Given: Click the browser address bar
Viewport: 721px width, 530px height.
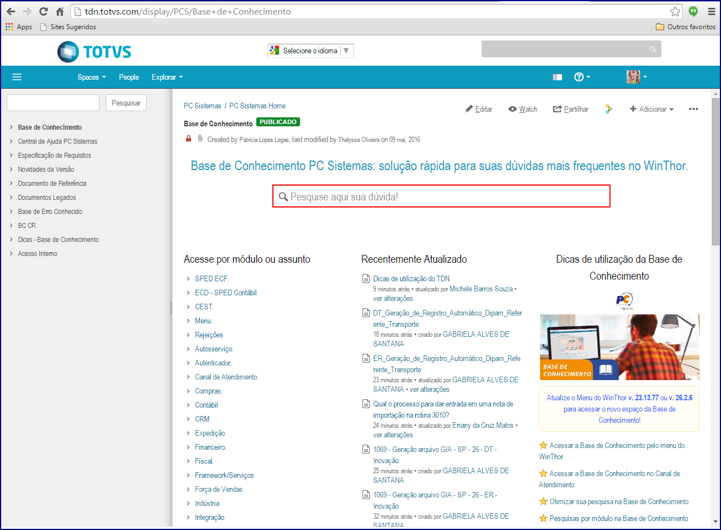Looking at the screenshot, I should click(x=376, y=11).
